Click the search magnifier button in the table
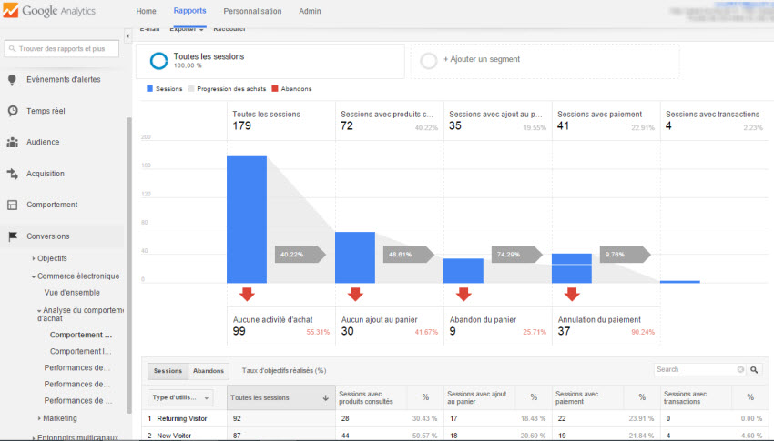The width and height of the screenshot is (774, 441). click(754, 369)
